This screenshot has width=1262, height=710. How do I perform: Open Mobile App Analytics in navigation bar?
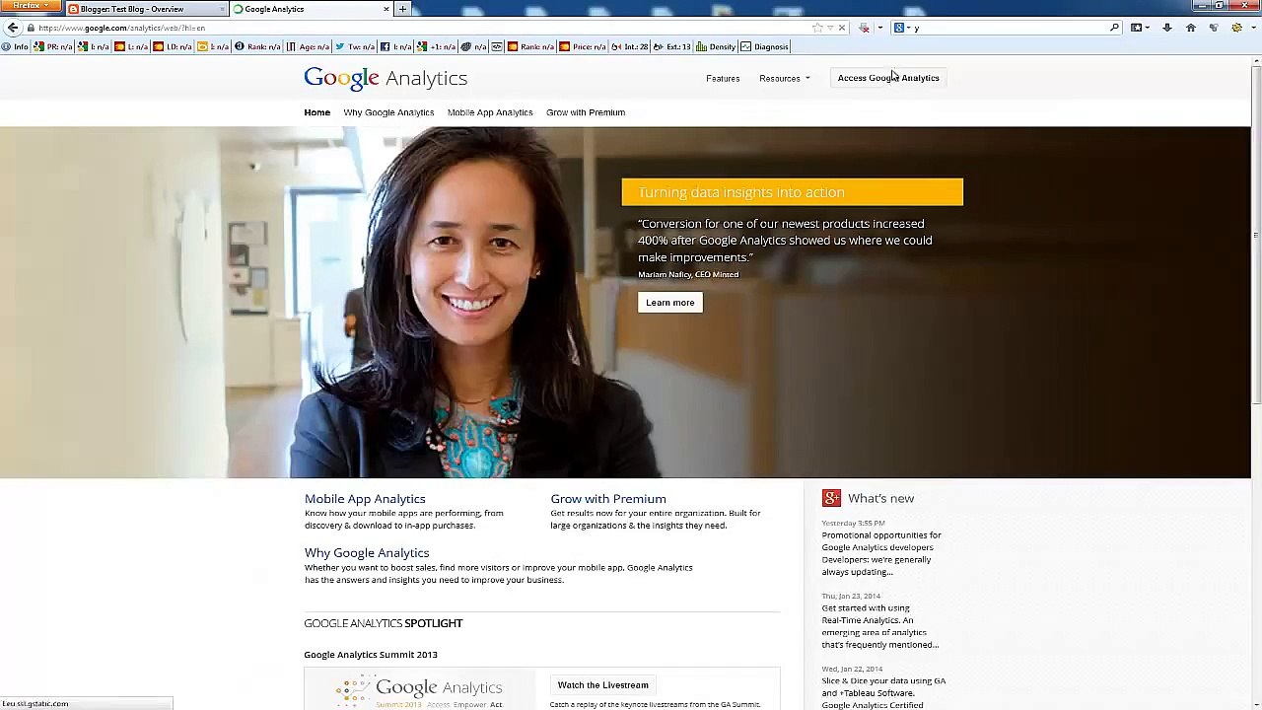[x=490, y=112]
